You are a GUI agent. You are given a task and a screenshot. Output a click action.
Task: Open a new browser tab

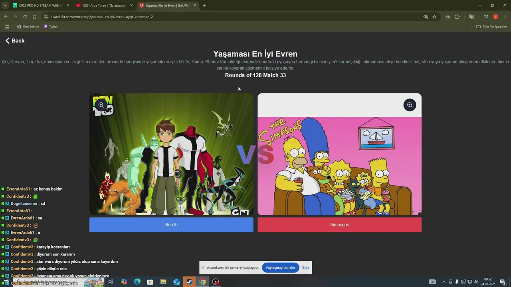tap(204, 6)
